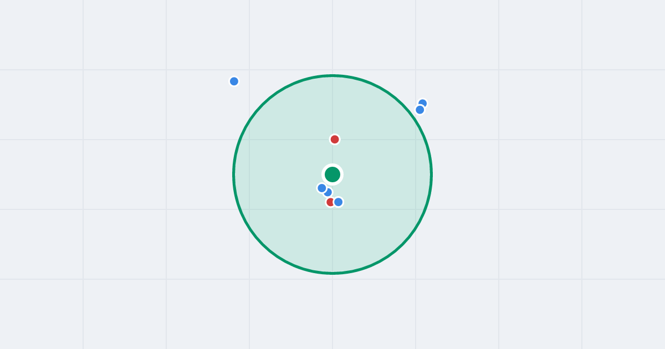This screenshot has width=665, height=349.
Task: Click the red dot above the green center
Action: click(335, 139)
